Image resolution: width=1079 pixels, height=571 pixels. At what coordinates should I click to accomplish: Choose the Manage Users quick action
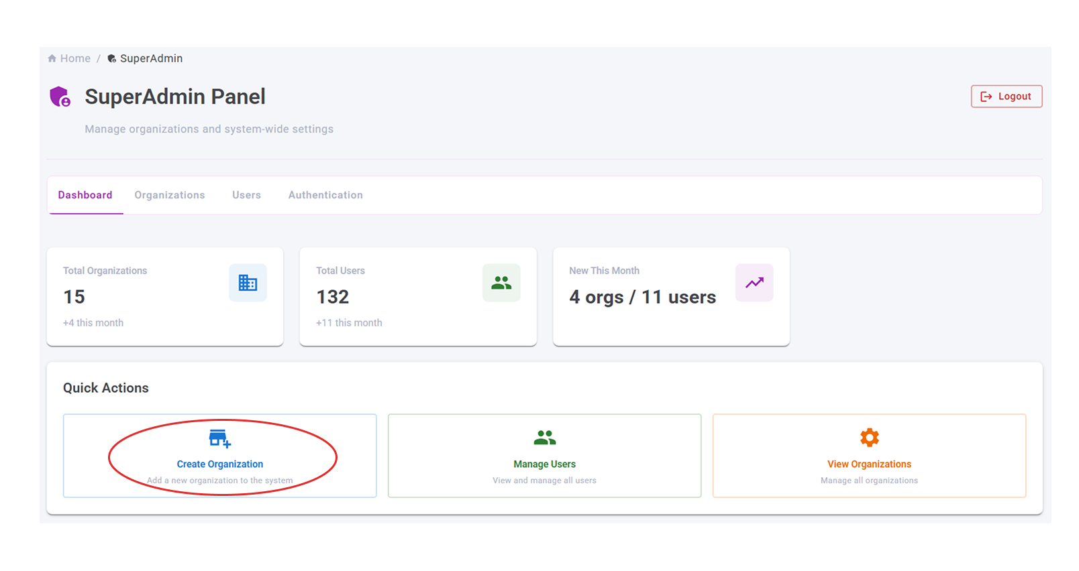[x=544, y=464]
